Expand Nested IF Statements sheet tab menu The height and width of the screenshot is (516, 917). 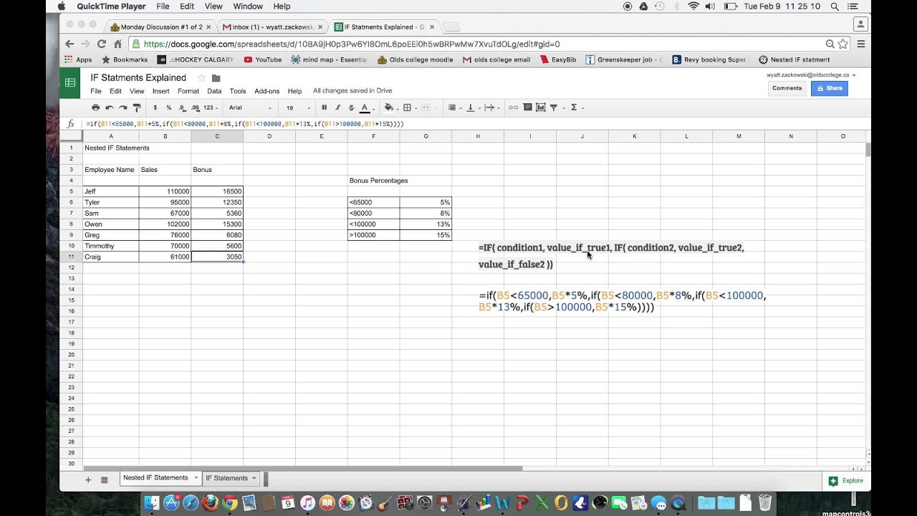point(196,478)
